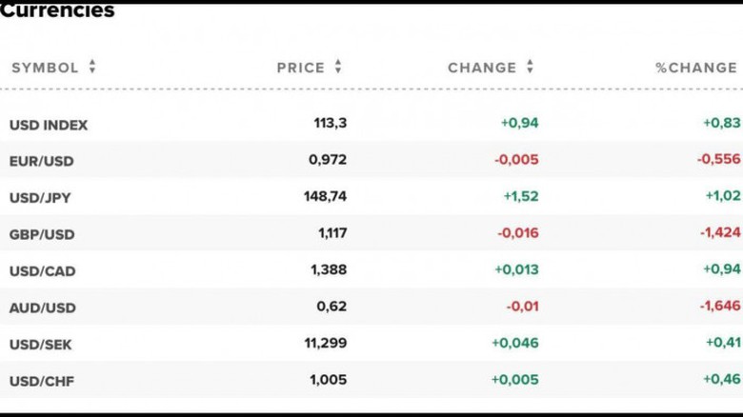Select the USD/SEK symbol
Image resolution: width=743 pixels, height=417 pixels.
pyautogui.click(x=41, y=344)
